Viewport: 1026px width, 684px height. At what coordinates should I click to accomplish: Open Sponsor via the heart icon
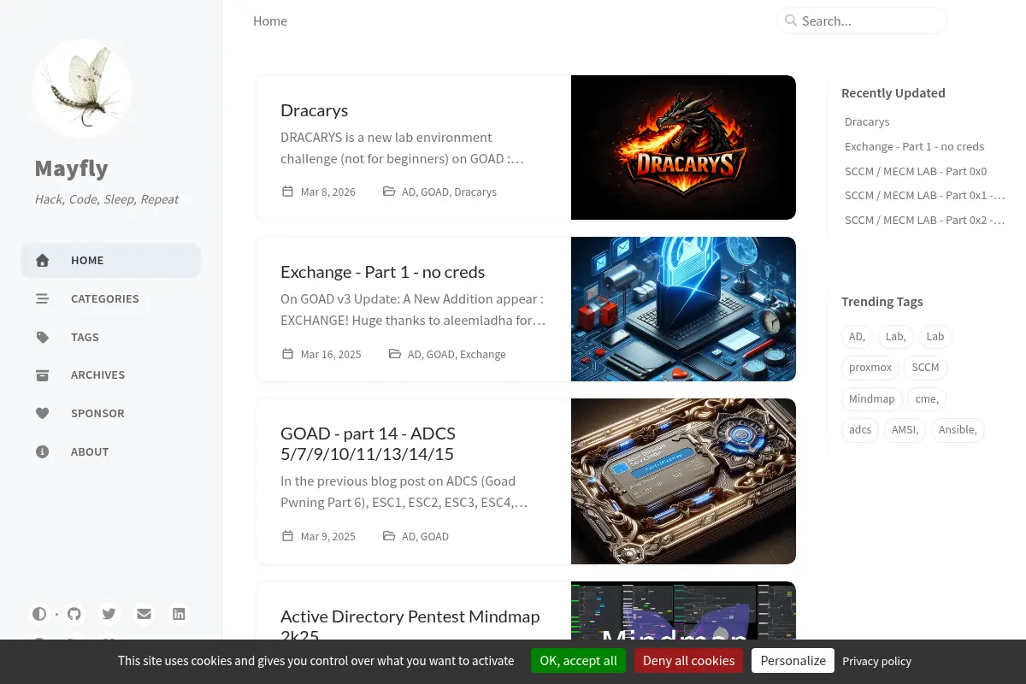[x=43, y=413]
